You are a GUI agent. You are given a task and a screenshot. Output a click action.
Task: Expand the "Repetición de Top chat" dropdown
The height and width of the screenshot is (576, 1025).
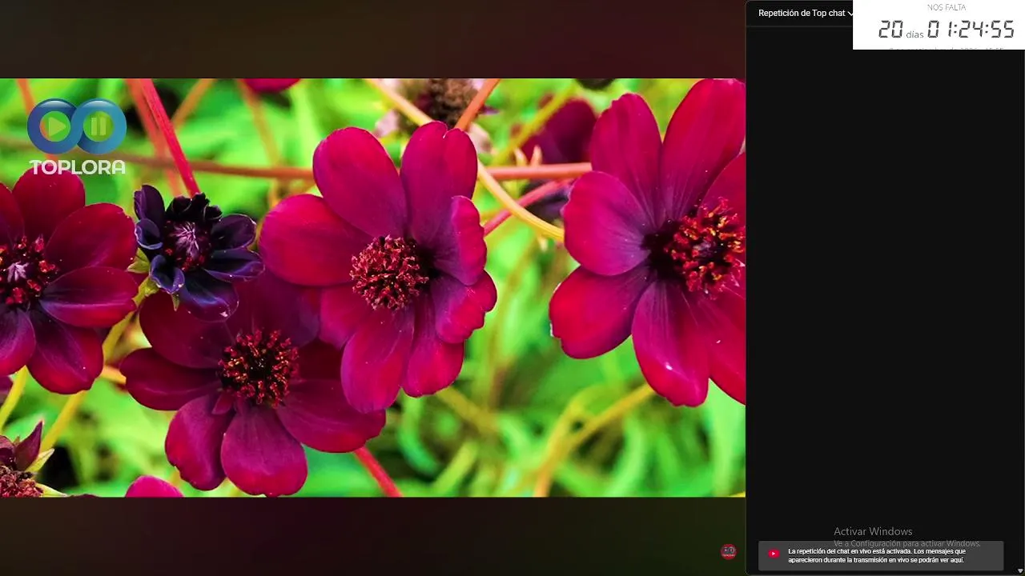pyautogui.click(x=805, y=13)
